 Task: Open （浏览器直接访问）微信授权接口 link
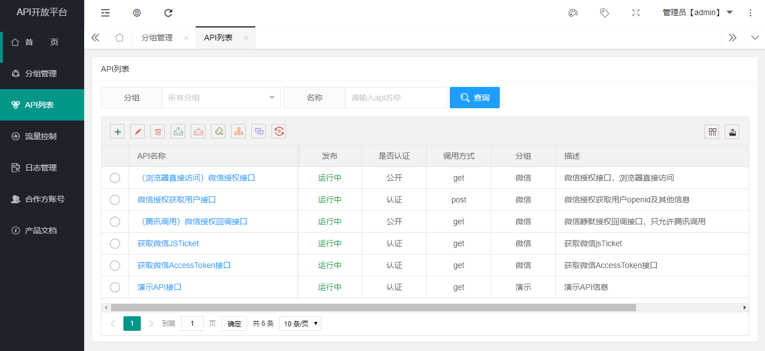tap(196, 178)
